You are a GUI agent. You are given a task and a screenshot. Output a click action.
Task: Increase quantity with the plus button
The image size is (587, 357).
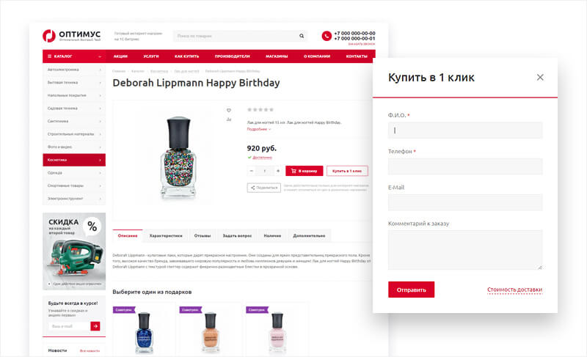click(x=277, y=171)
